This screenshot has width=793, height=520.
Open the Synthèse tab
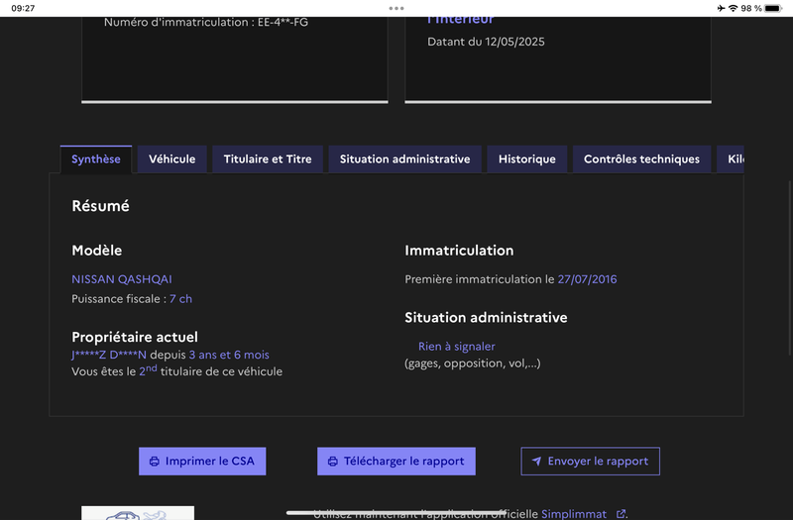point(96,159)
